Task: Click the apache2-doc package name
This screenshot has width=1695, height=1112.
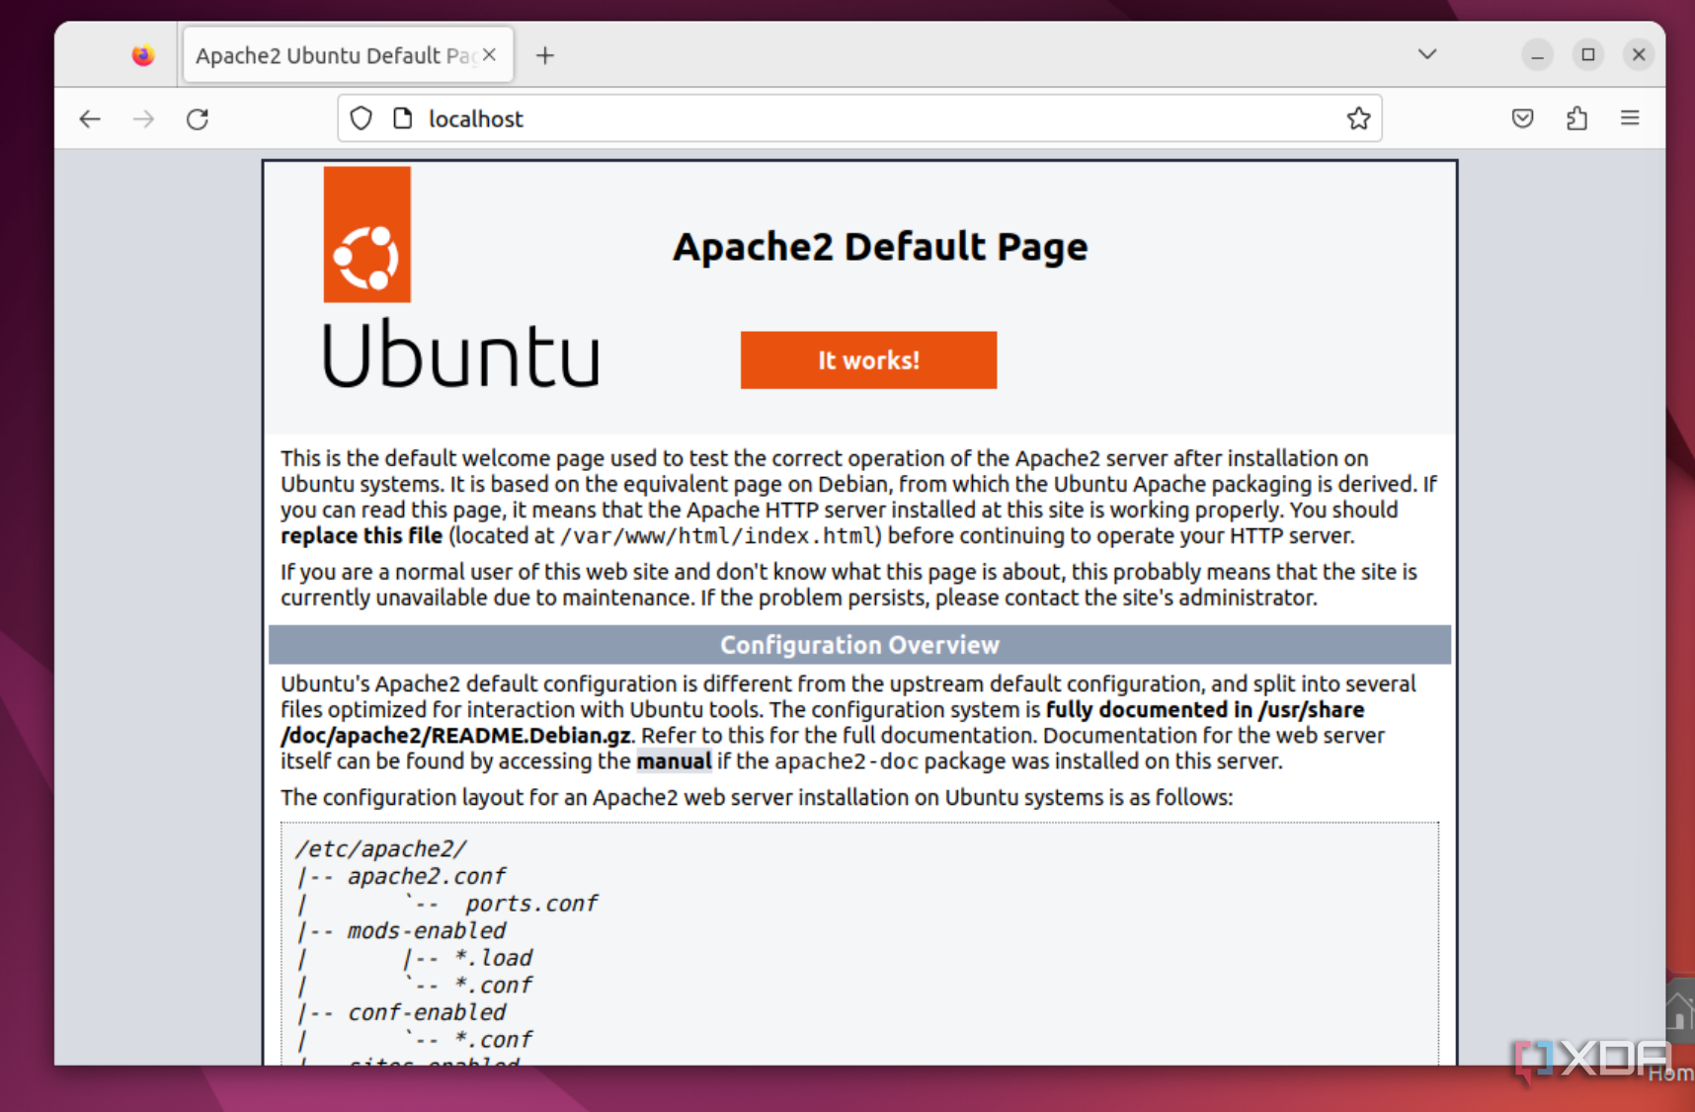Action: point(847,761)
